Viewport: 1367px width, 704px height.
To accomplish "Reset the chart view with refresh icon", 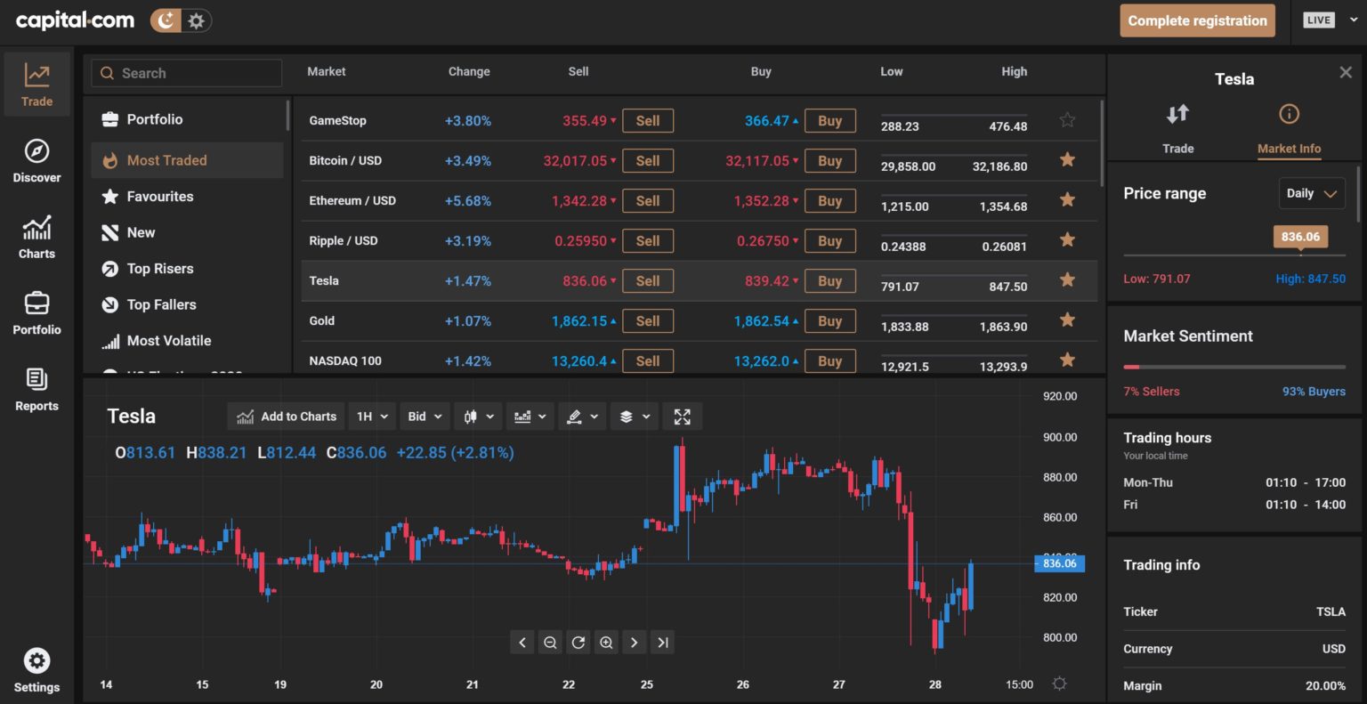I will pyautogui.click(x=578, y=643).
